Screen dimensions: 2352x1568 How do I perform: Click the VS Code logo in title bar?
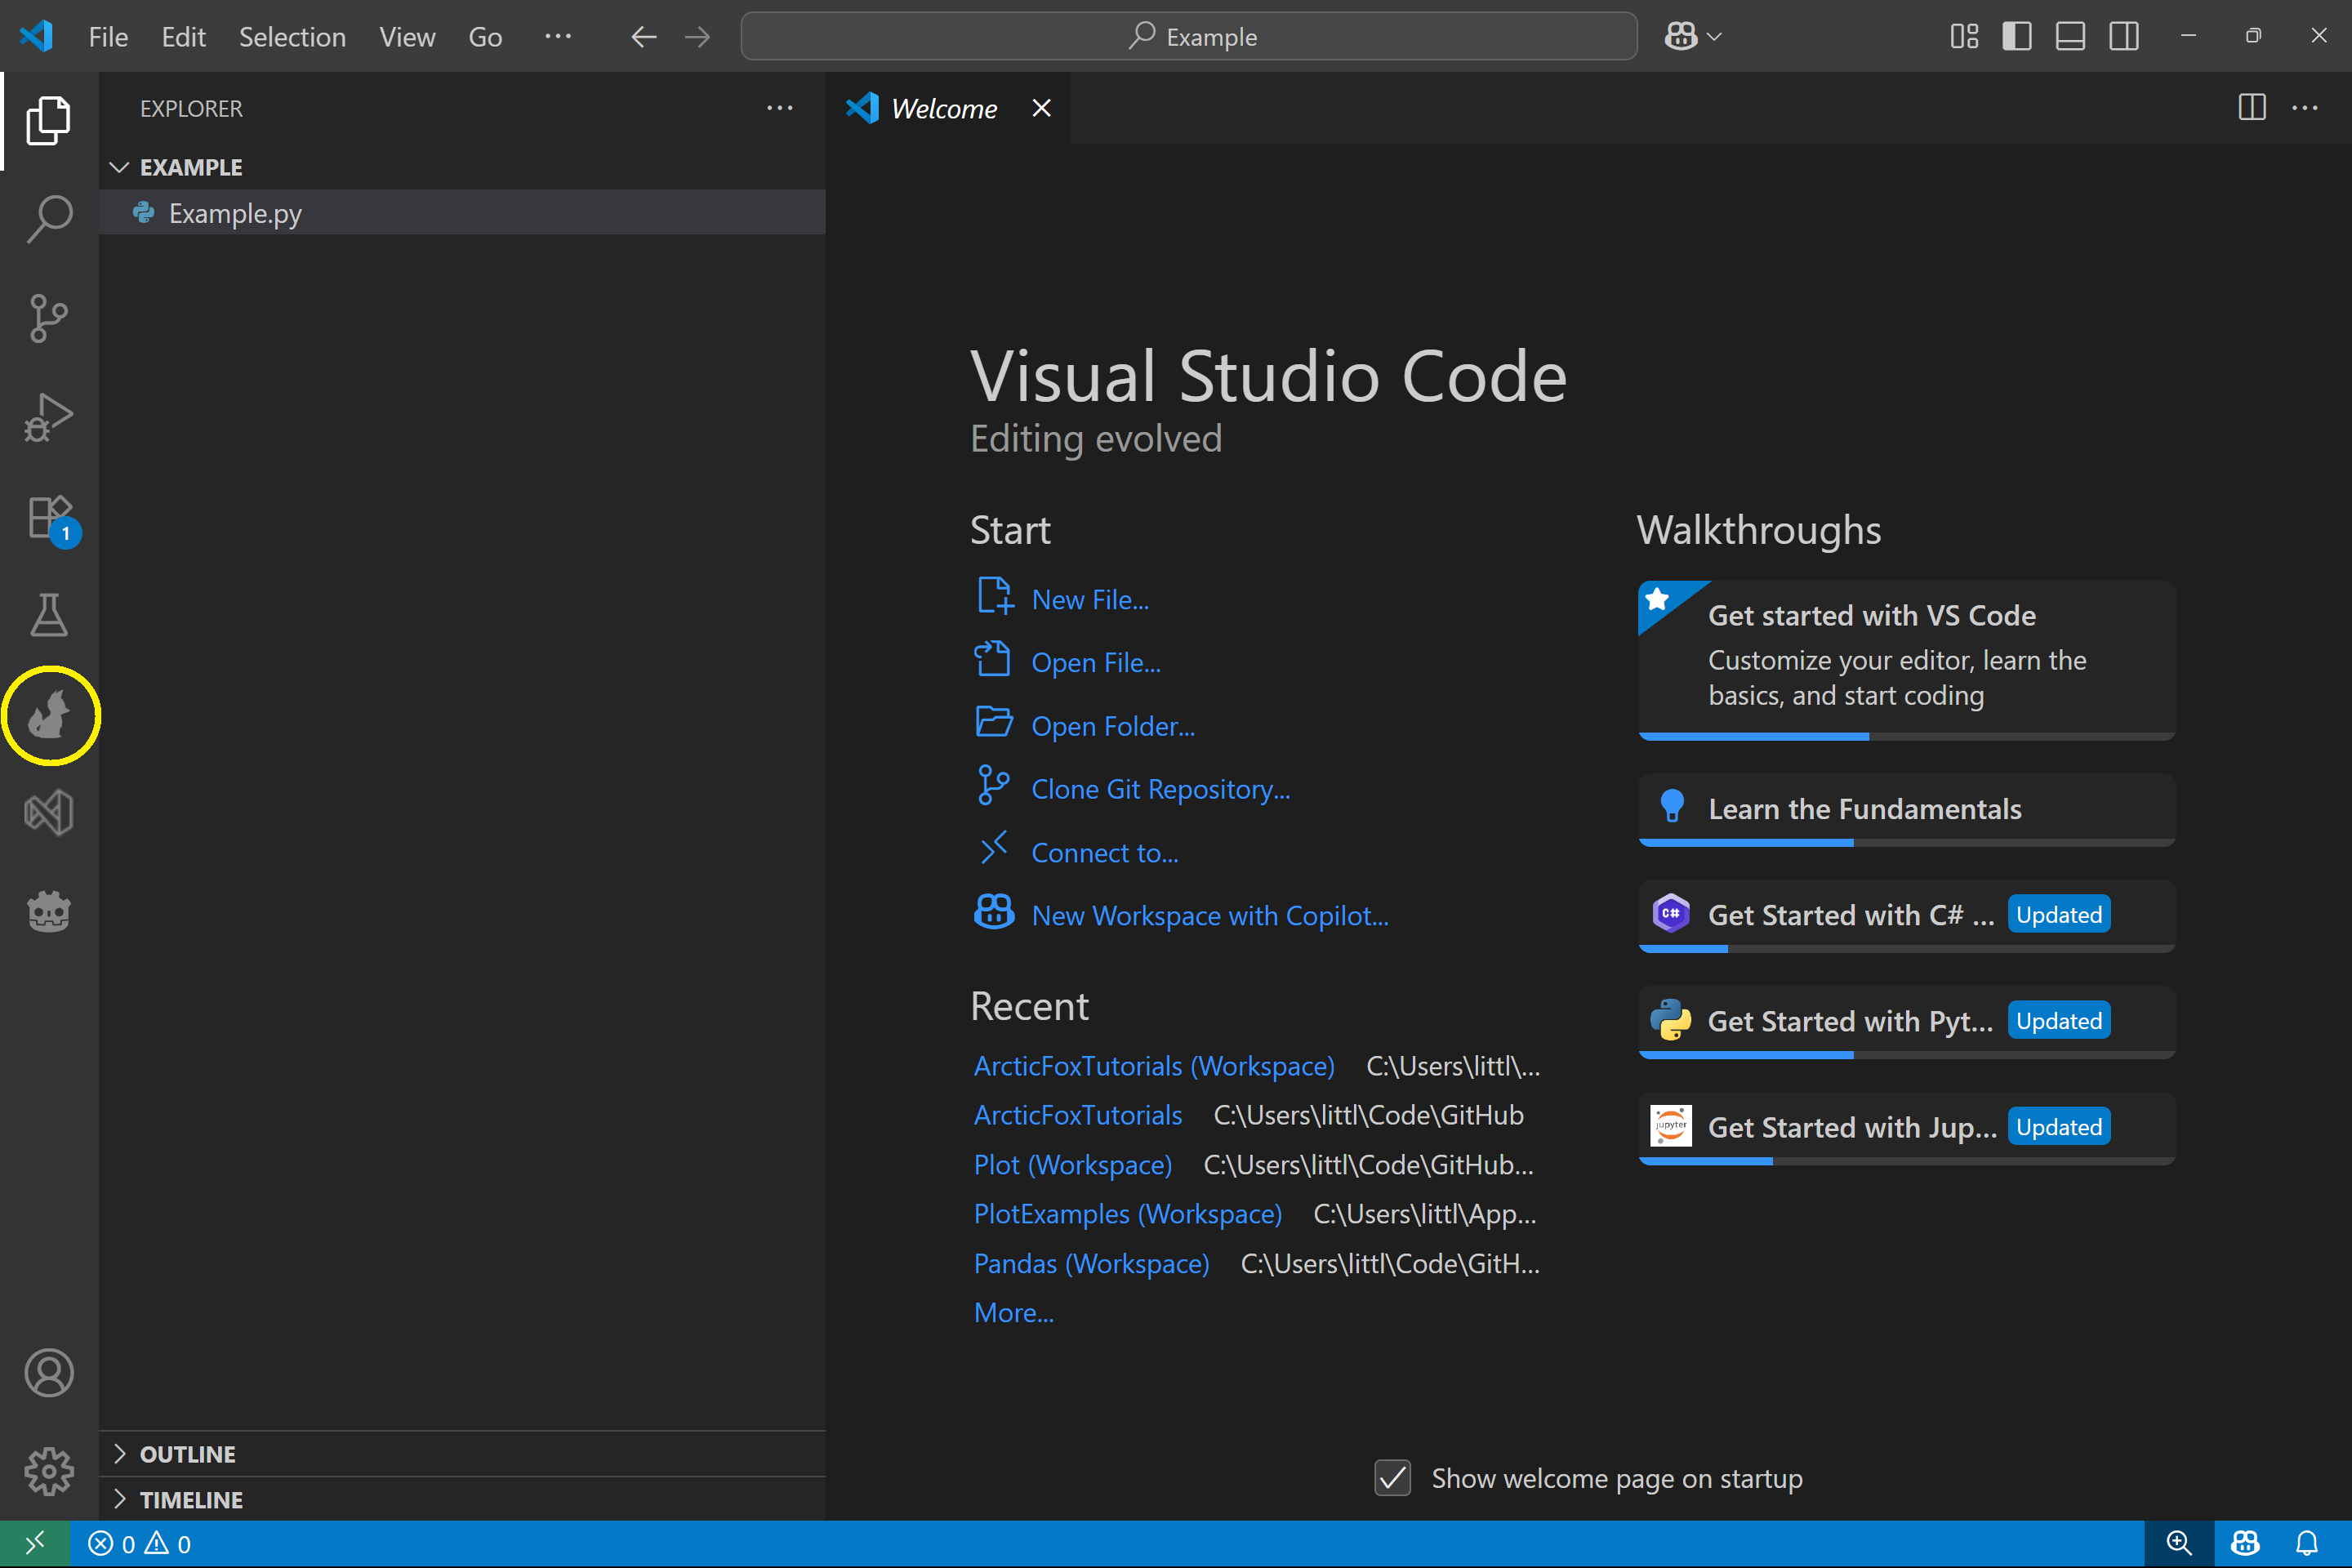(36, 36)
